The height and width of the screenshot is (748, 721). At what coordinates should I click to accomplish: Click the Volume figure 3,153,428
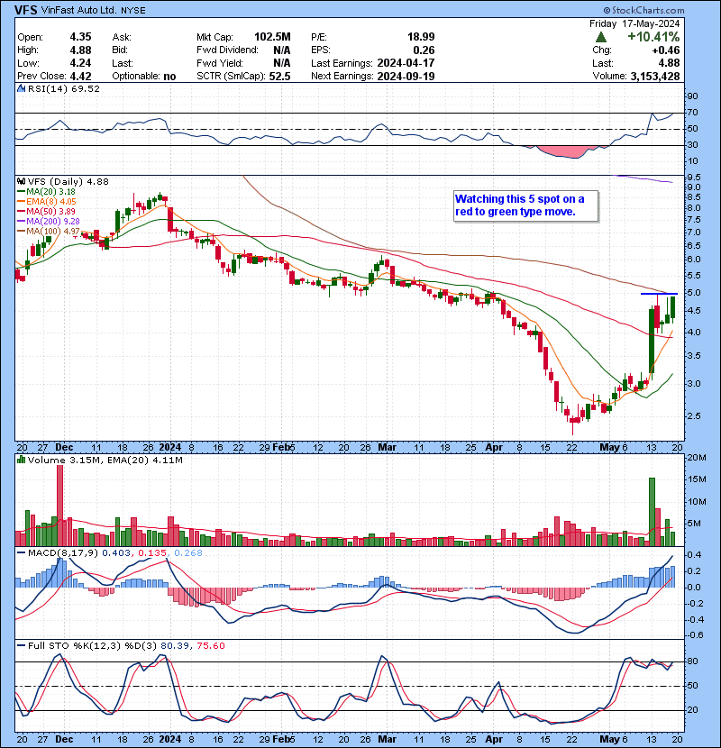point(654,76)
